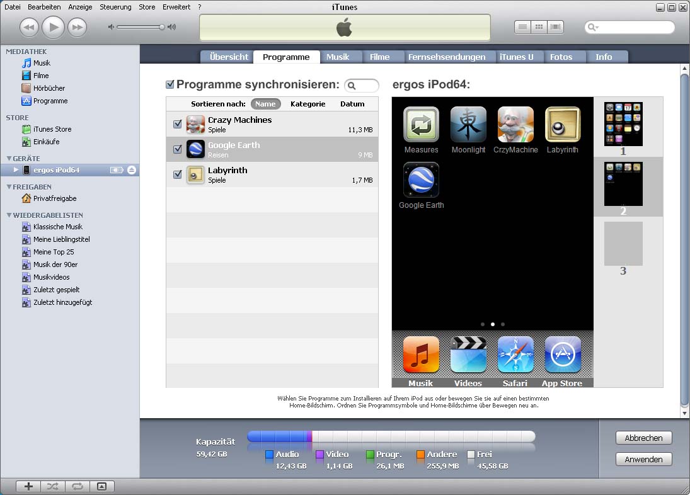The height and width of the screenshot is (495, 690).
Task: Select the Safari dock icon
Action: pyautogui.click(x=515, y=355)
